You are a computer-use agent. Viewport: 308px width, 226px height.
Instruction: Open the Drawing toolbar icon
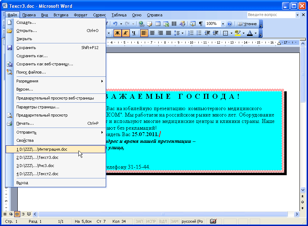(x=182, y=24)
